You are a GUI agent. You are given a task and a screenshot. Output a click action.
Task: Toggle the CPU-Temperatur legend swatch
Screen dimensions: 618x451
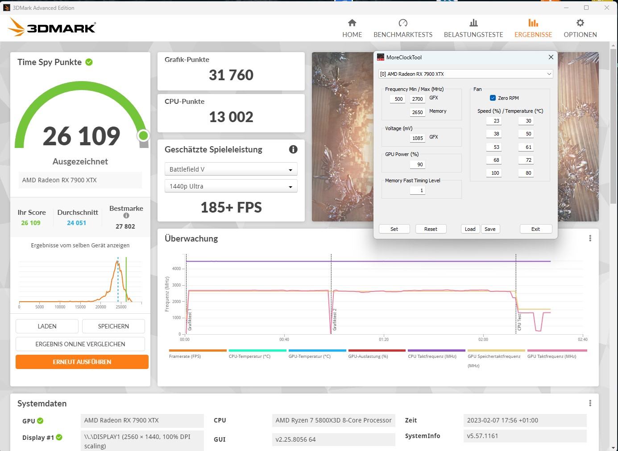tap(257, 351)
